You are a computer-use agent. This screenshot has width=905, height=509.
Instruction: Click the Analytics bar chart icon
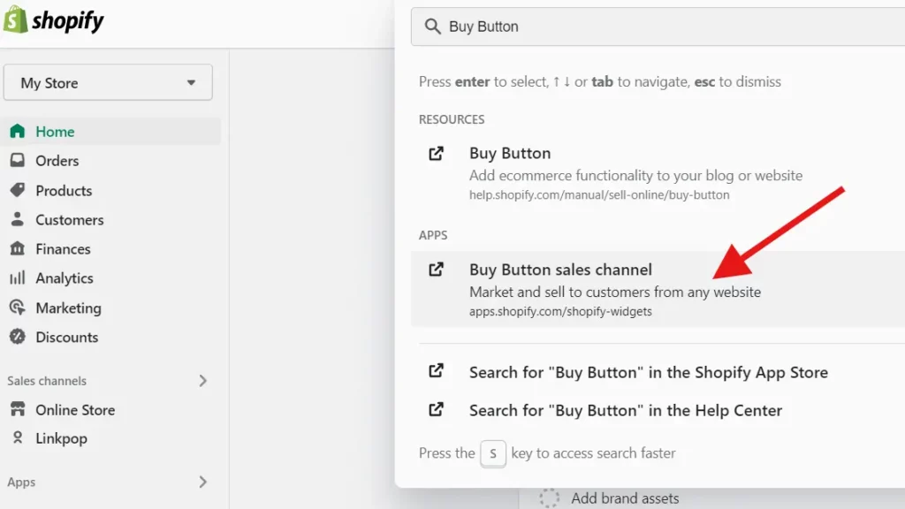(18, 277)
